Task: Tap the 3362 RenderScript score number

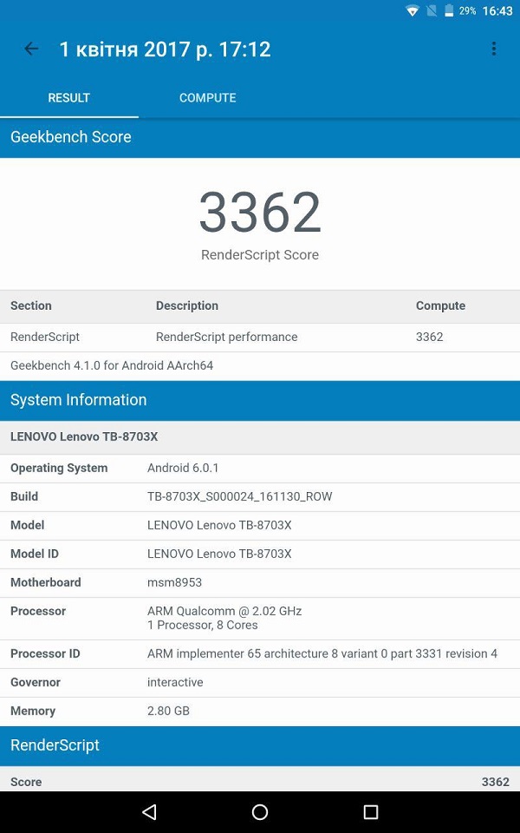Action: 260,213
